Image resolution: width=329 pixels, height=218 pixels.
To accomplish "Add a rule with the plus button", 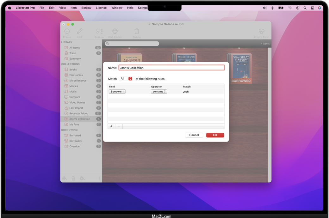I will point(111,126).
